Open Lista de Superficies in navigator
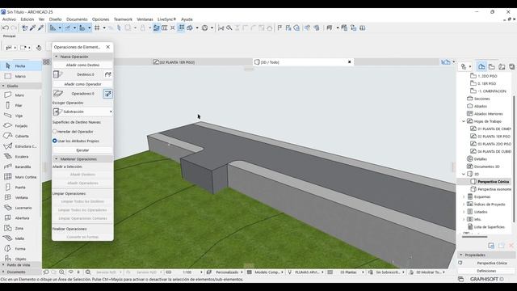The height and width of the screenshot is (291, 517). (x=490, y=227)
